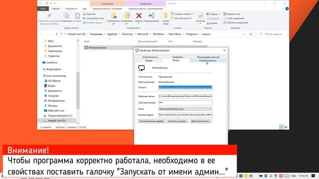The image size is (319, 179).
Task: Click the Explorer search box
Action: point(272,34)
